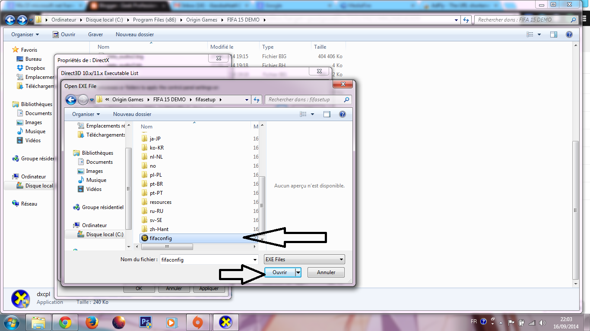Expand Explorer window address bar dropdown
590x331 pixels.
coord(457,20)
